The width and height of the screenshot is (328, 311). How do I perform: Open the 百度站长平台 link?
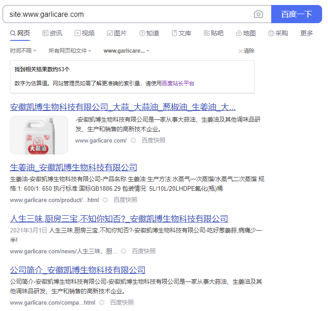pyautogui.click(x=178, y=84)
